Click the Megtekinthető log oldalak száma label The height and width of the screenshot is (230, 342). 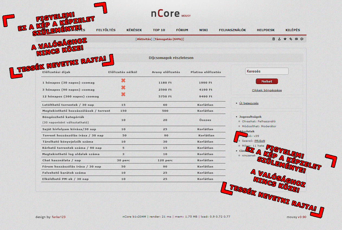coord(71,154)
